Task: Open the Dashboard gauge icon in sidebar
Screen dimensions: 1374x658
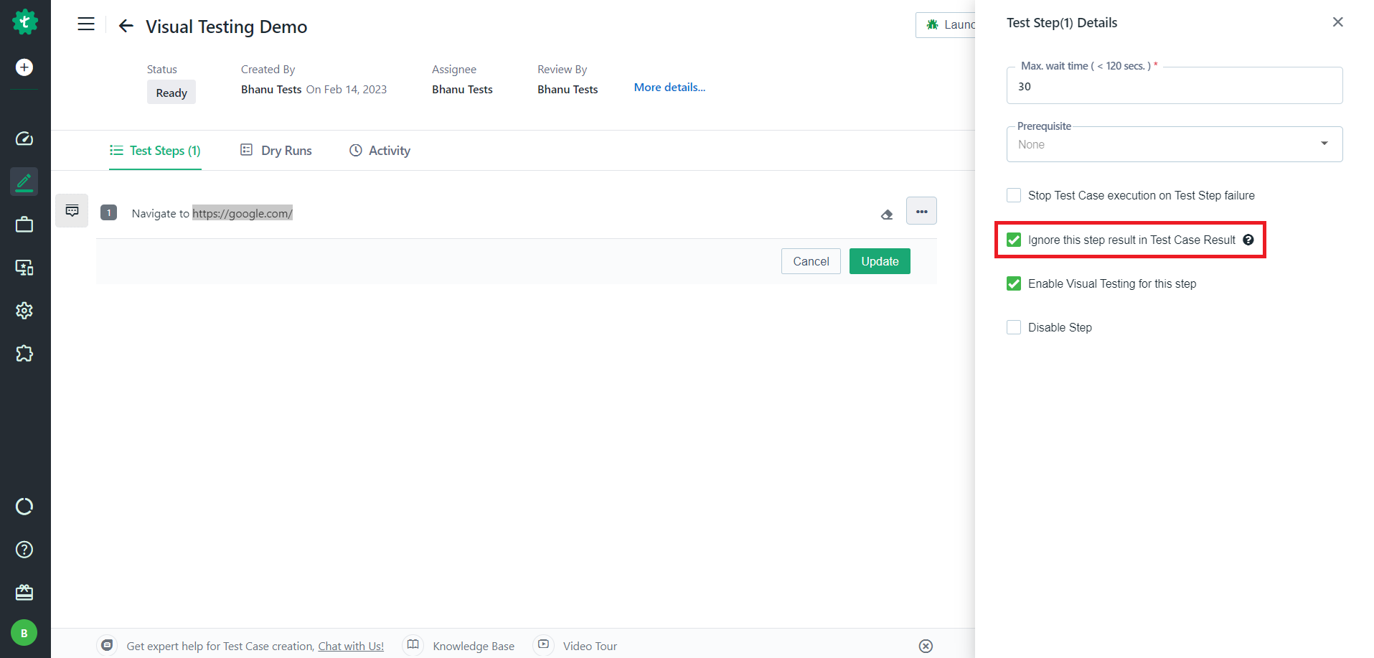Action: pyautogui.click(x=24, y=138)
